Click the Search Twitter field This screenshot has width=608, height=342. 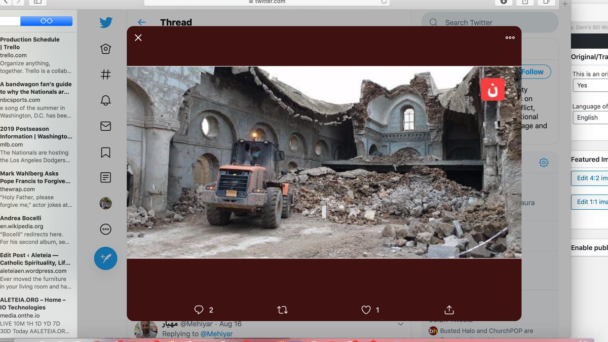point(489,22)
